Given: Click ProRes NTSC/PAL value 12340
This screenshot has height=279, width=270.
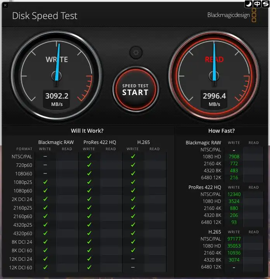Looking at the screenshot, I should point(234,194).
